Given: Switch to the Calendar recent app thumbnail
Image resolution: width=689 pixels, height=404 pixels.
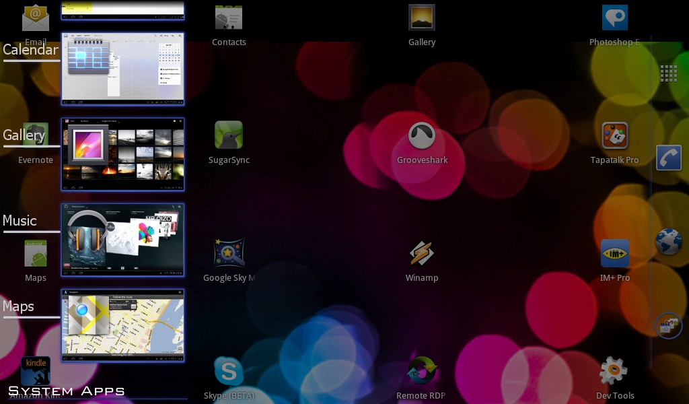Looking at the screenshot, I should [x=122, y=69].
